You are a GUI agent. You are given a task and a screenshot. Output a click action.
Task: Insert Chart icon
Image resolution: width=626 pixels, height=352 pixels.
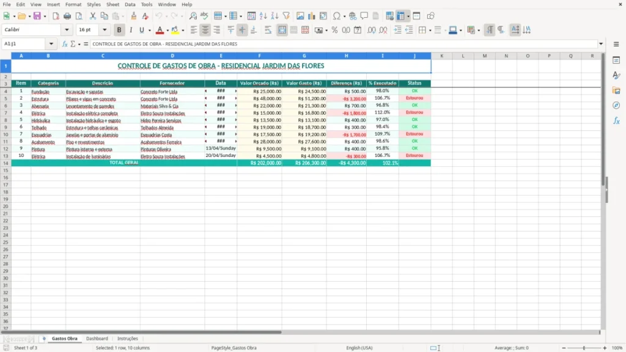pos(312,16)
